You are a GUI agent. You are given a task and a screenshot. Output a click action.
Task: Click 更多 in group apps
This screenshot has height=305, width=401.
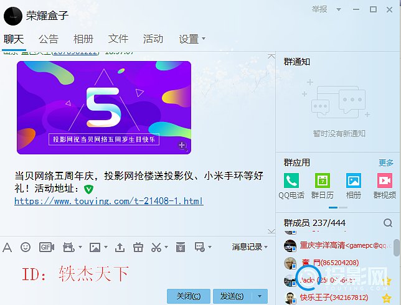(x=386, y=163)
